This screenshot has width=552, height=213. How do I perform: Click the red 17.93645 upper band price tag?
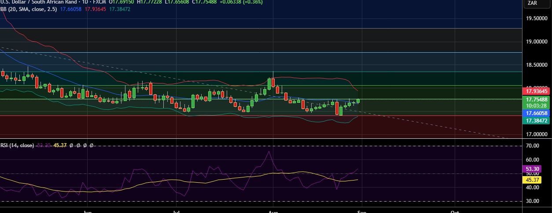tap(536, 91)
